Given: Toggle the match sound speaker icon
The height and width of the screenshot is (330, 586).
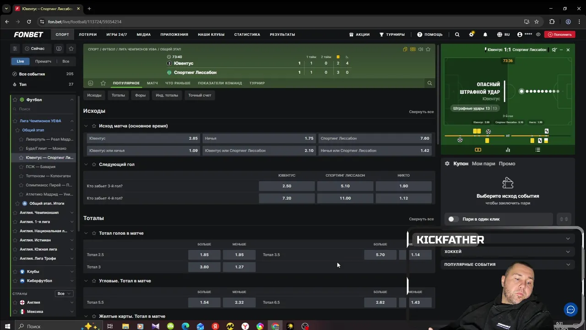Looking at the screenshot, I should tap(420, 49).
